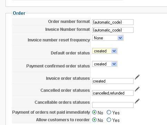Click the Allow customers to reorder label
This screenshot has height=125, width=167.
[x=63, y=120]
